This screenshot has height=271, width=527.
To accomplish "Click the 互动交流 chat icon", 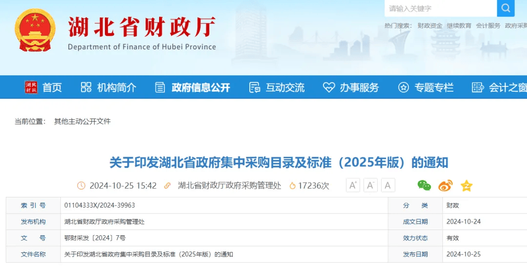I will point(255,87).
